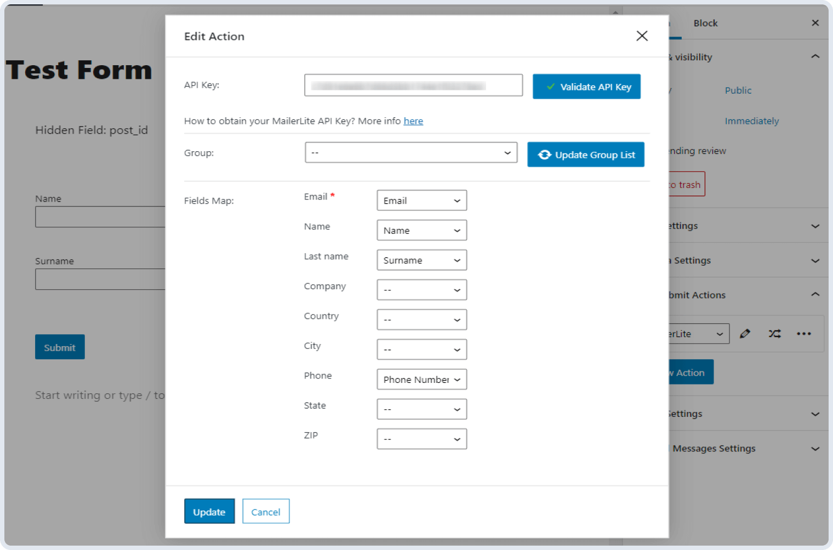Follow the here link about MailerLite API keys
Screen dimensions: 833x550
coord(413,121)
